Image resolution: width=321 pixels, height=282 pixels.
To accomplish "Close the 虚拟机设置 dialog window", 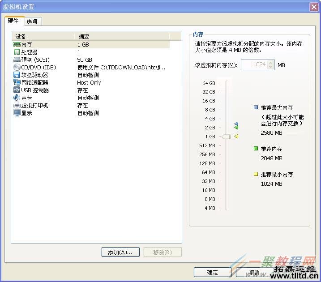I will [314, 7].
